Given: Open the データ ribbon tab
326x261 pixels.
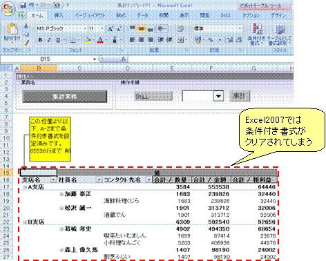Looking at the screenshot, I should [x=142, y=15].
